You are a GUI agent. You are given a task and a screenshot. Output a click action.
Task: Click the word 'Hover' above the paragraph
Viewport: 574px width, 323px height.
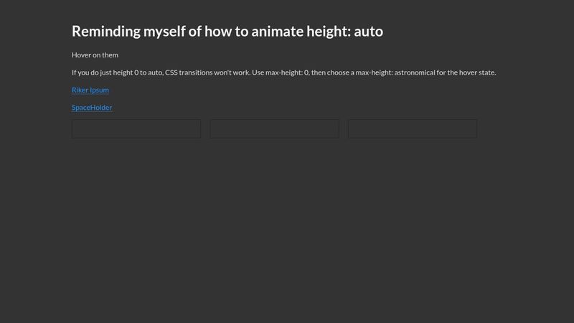(81, 55)
